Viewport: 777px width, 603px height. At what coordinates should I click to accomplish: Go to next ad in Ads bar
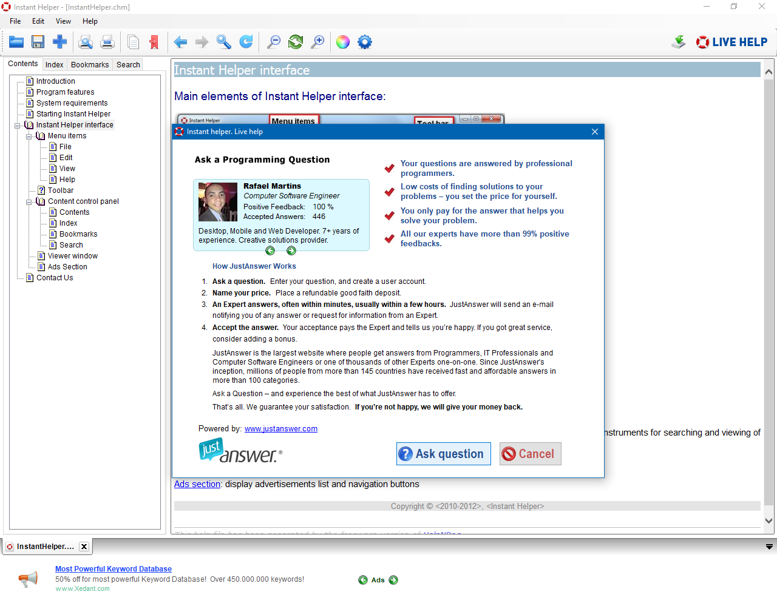[x=393, y=580]
